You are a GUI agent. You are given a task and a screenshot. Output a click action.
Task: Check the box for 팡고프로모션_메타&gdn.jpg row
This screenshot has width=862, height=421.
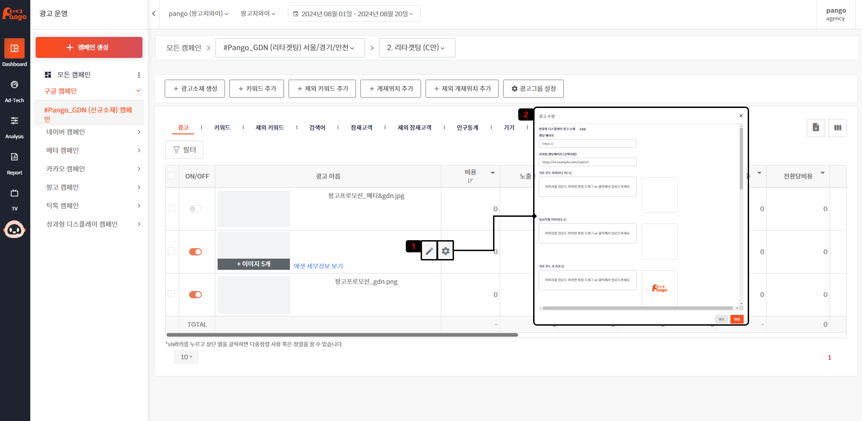point(171,208)
